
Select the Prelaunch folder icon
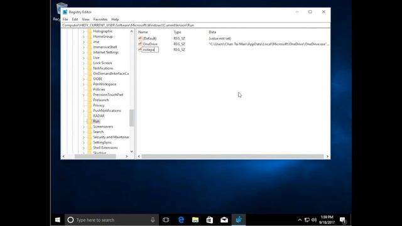(x=89, y=100)
